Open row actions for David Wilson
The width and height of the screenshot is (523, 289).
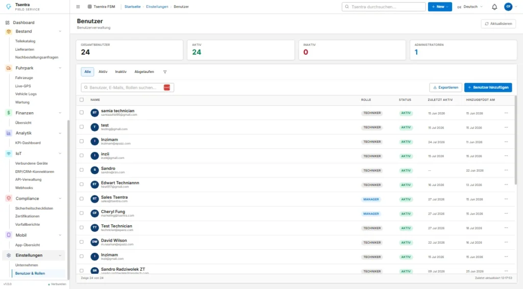click(x=506, y=242)
